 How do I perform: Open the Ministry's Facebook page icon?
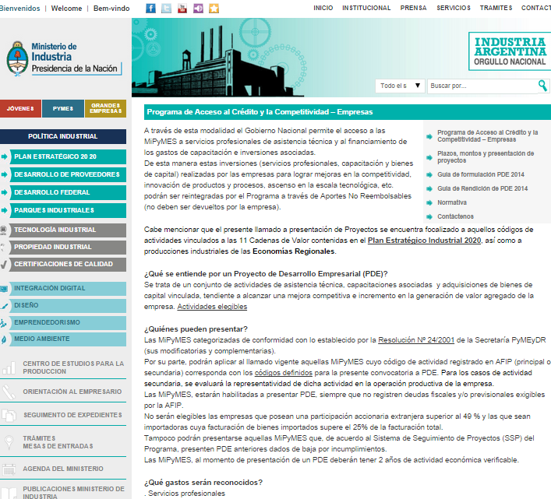151,9
